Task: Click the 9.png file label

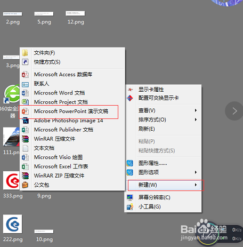Action: click(44, 196)
